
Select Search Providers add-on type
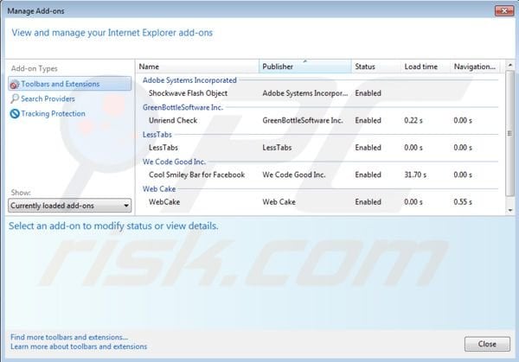coord(48,98)
